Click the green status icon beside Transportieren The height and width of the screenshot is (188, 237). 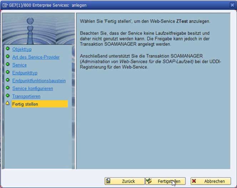(7, 96)
